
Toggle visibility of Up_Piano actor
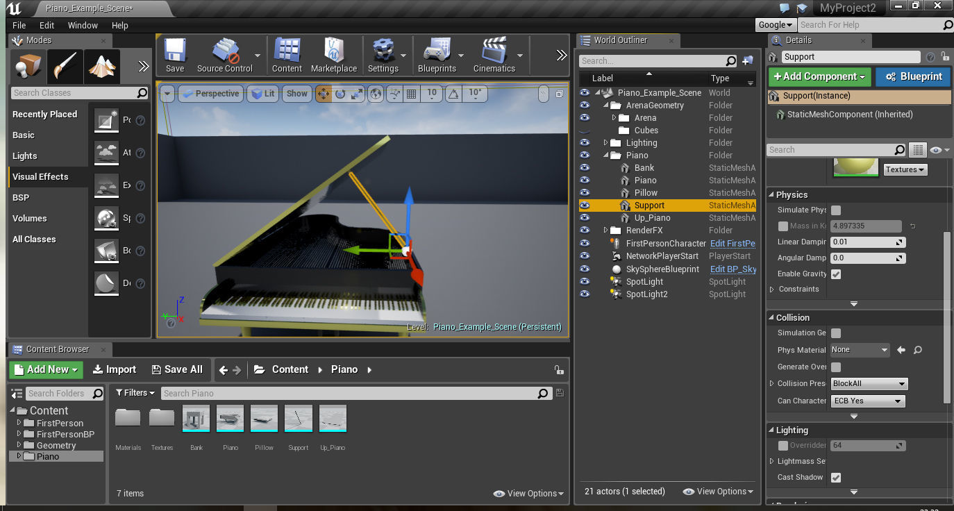tap(585, 218)
